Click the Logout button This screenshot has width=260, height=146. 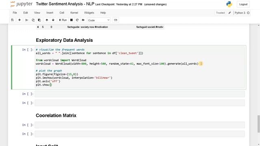point(243,4)
